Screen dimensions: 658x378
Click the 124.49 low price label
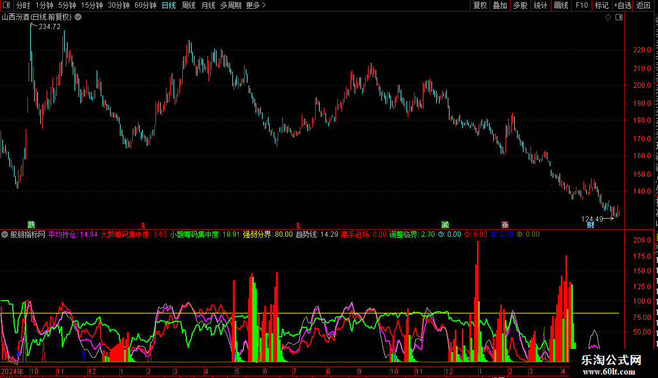coord(592,219)
